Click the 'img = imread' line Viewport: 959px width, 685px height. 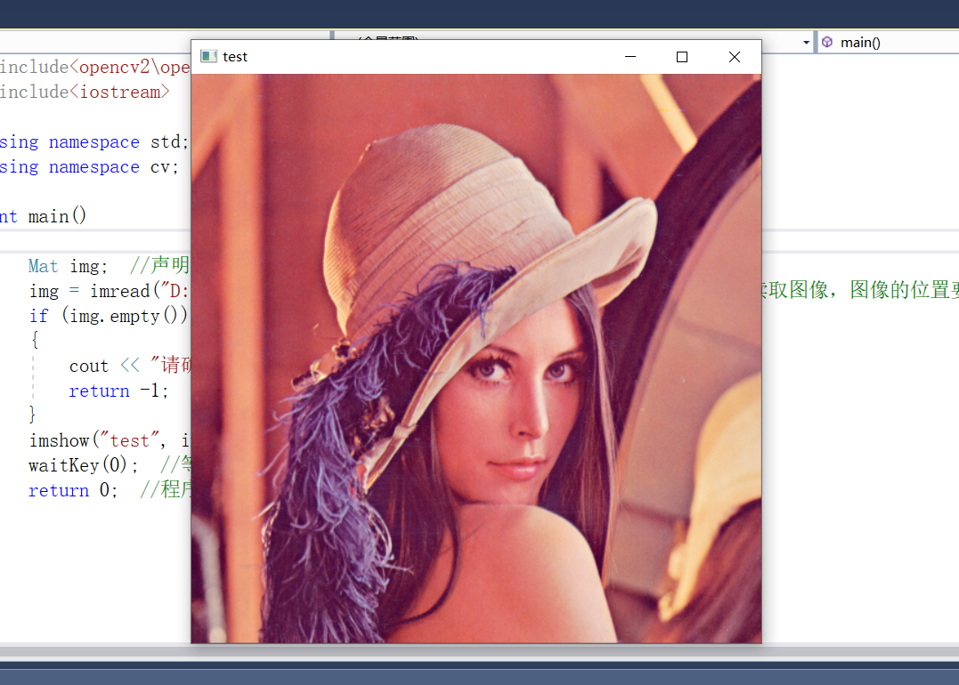tap(109, 292)
